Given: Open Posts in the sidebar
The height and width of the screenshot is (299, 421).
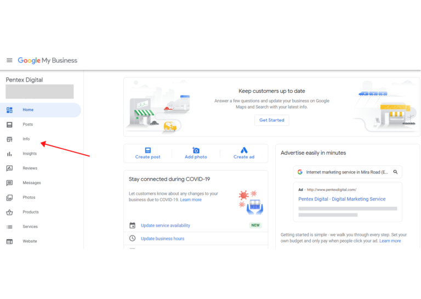Looking at the screenshot, I should click(x=27, y=125).
